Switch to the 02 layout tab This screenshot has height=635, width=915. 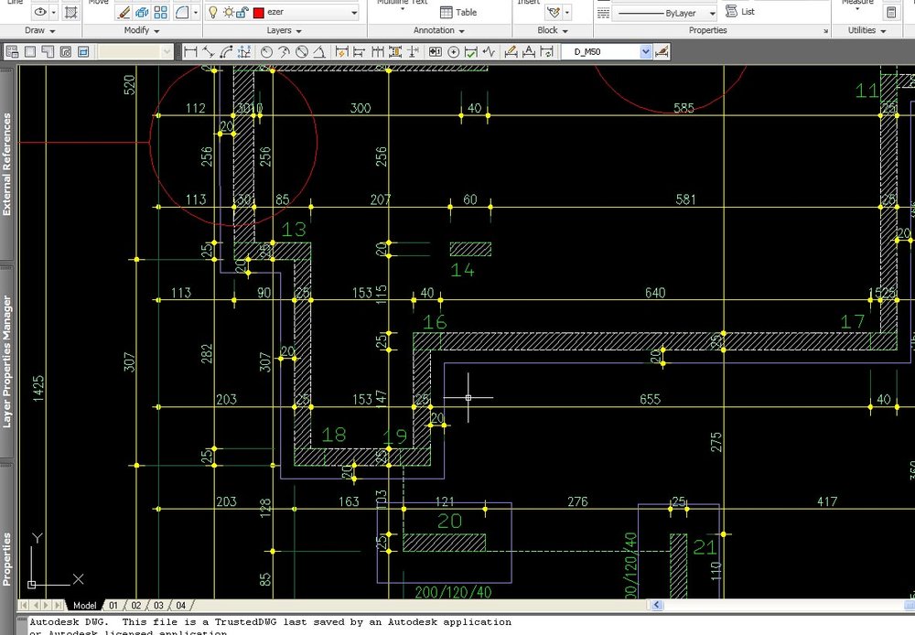tap(136, 605)
